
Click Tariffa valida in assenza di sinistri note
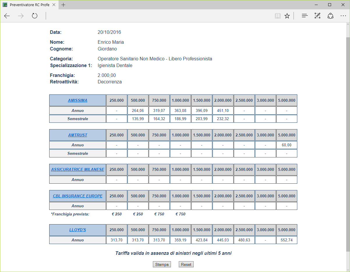coord(173,253)
